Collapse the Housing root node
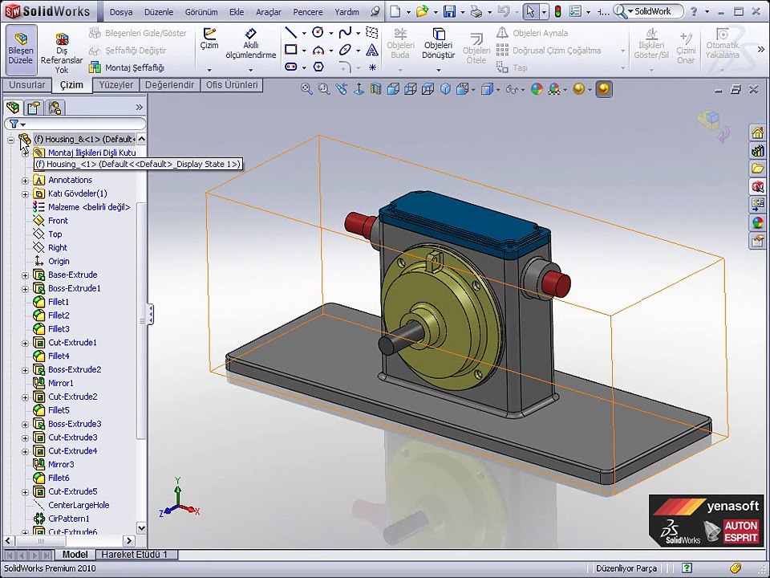 pyautogui.click(x=10, y=140)
